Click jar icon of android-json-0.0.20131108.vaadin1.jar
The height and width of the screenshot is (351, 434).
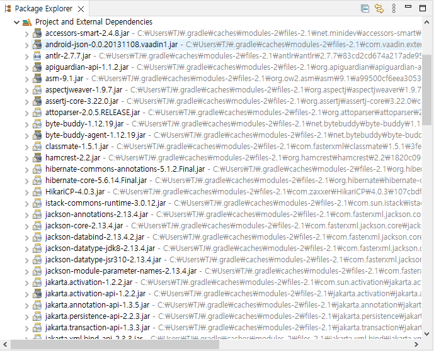[37, 45]
